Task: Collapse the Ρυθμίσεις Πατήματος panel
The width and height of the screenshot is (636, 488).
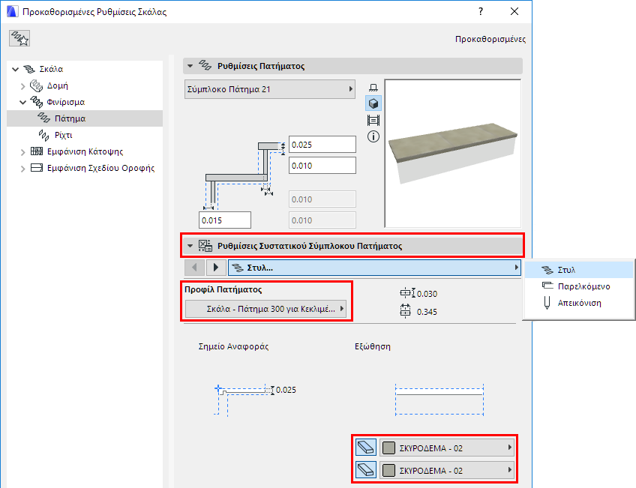Action: [190, 66]
